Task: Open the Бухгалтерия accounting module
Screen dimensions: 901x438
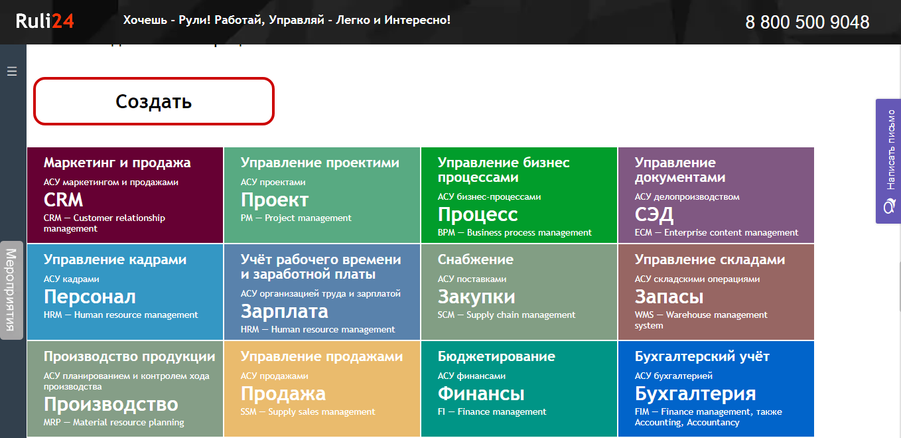Action: (716, 389)
